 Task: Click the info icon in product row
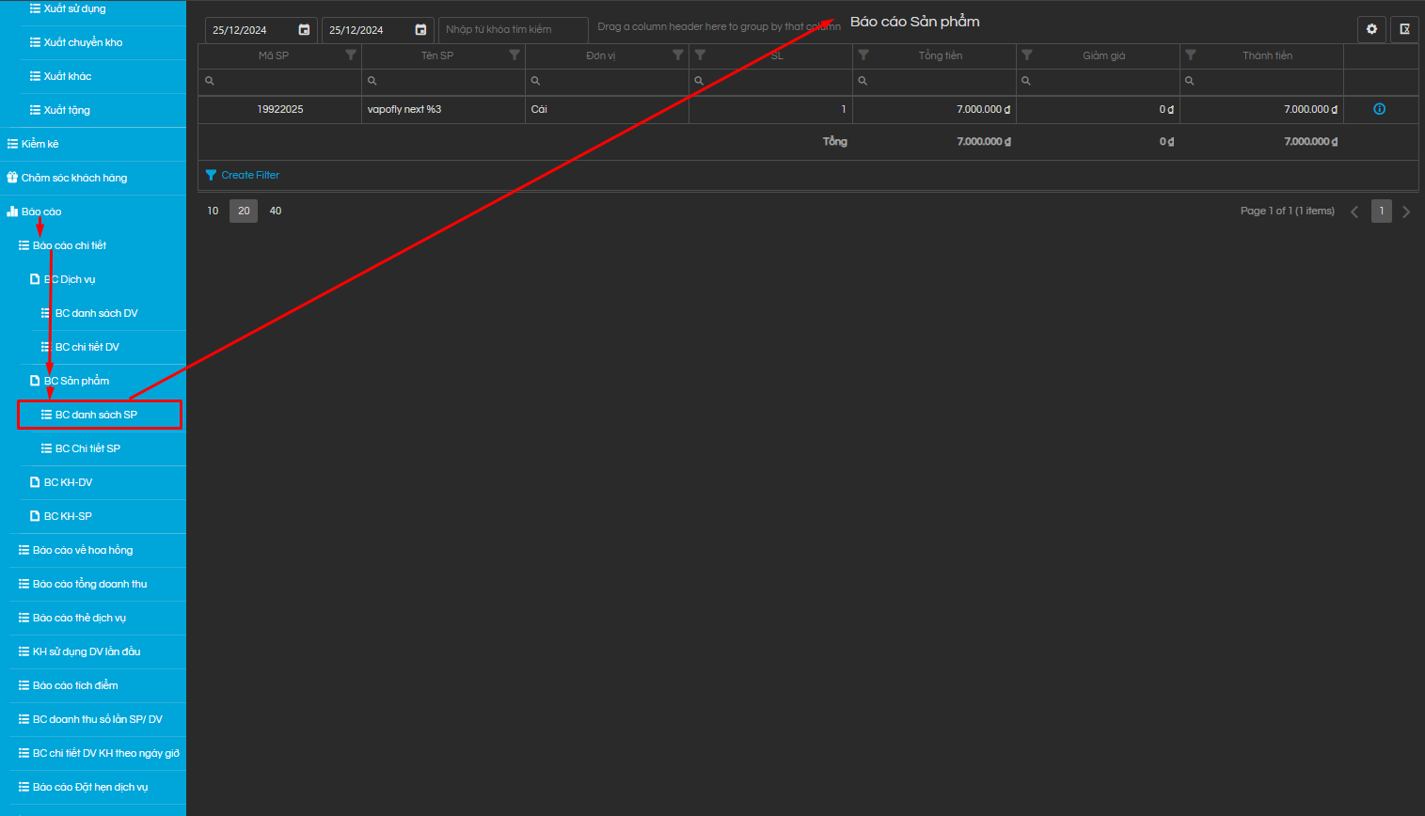point(1379,109)
